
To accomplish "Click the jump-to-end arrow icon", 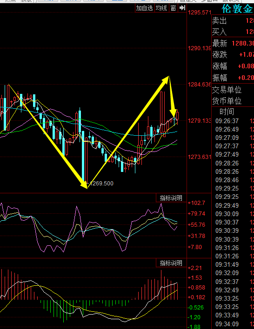I will coord(182,8).
